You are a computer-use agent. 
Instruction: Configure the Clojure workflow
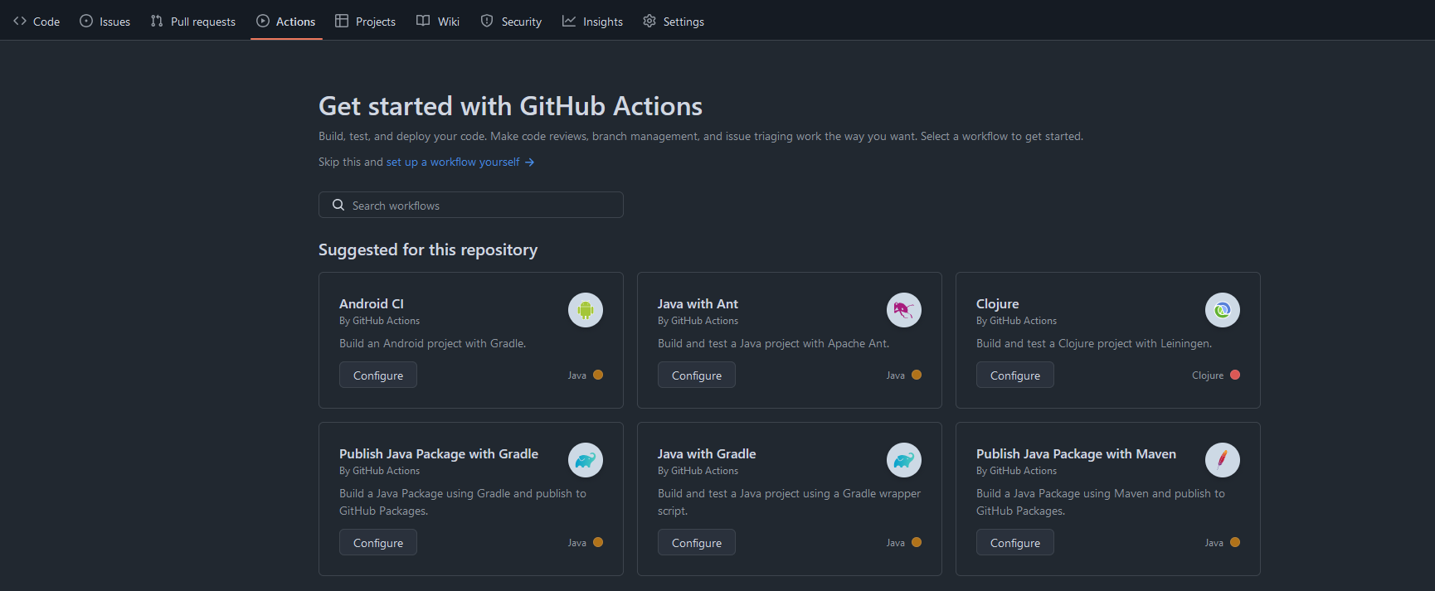1015,375
